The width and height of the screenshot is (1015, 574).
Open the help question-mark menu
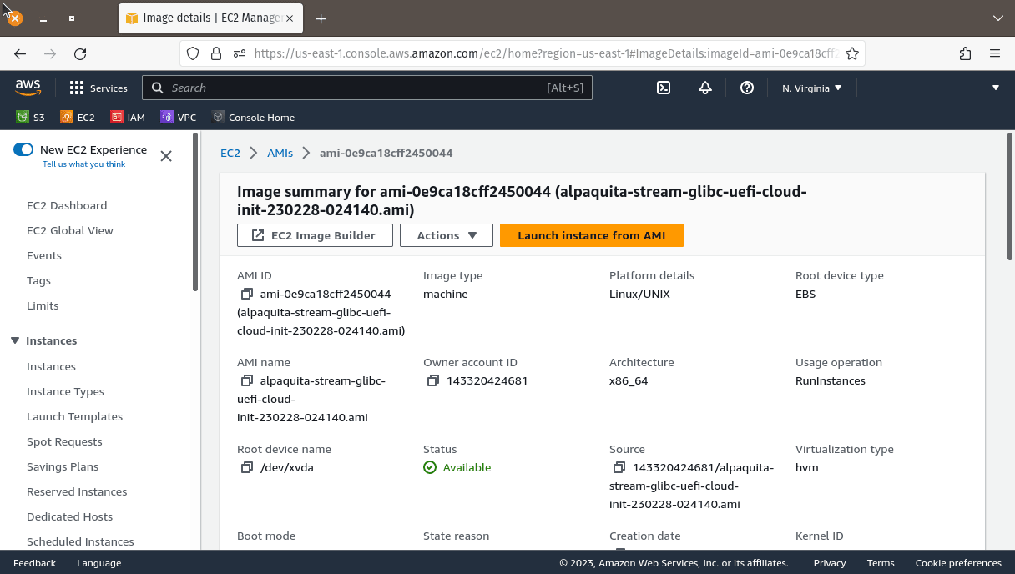tap(746, 88)
